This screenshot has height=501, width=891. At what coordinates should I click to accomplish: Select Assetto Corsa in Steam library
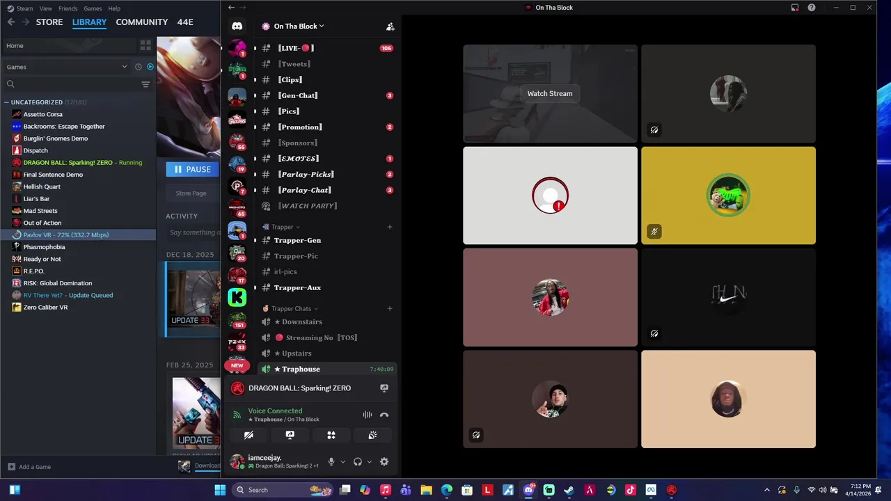click(x=43, y=114)
